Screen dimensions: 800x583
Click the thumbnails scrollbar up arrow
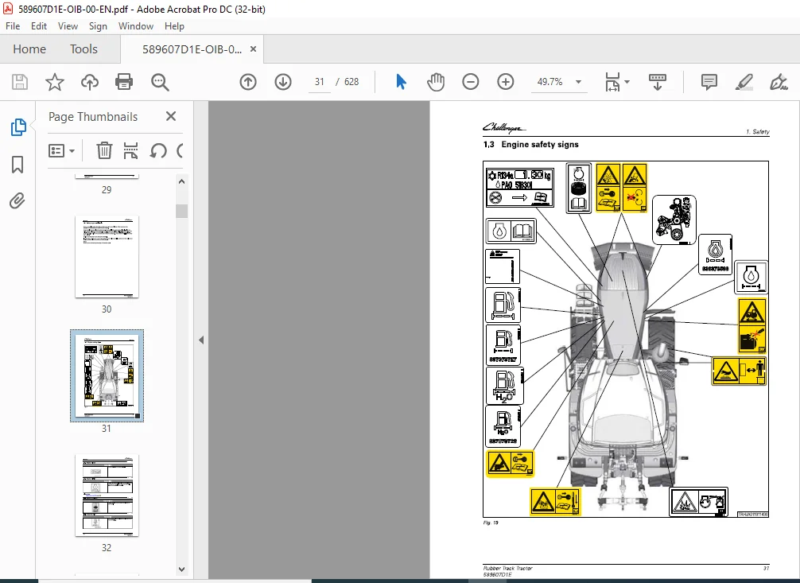(x=181, y=182)
